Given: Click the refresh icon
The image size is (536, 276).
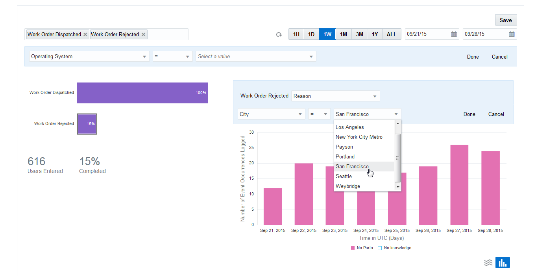Looking at the screenshot, I should [279, 35].
